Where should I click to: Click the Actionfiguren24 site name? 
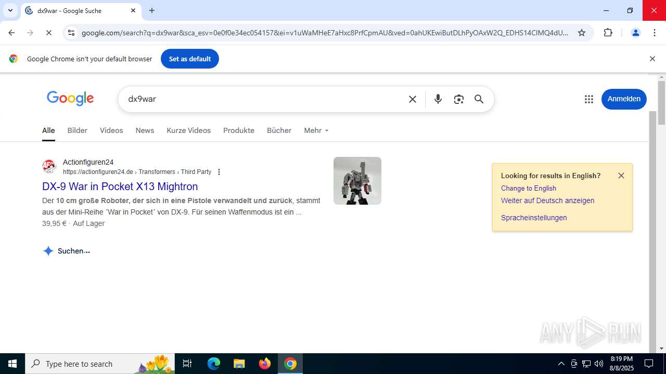pos(88,162)
